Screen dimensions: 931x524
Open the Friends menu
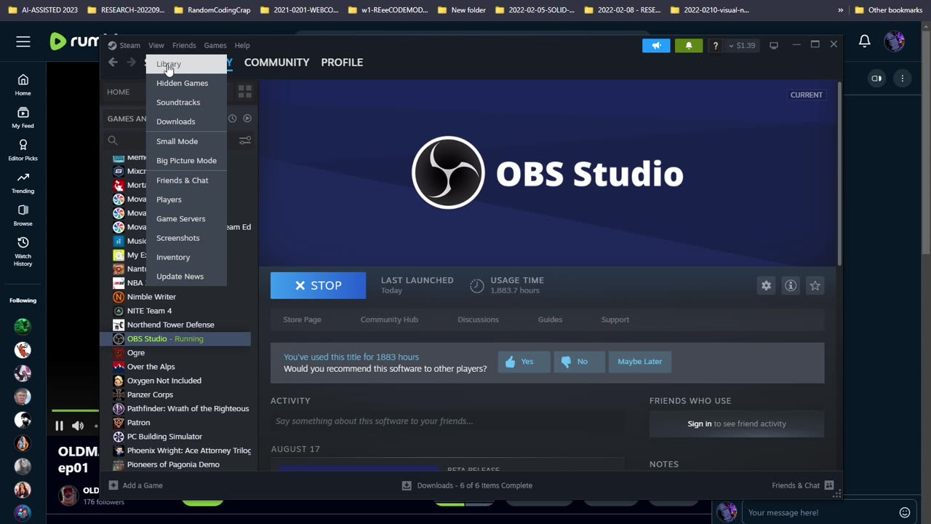click(184, 45)
